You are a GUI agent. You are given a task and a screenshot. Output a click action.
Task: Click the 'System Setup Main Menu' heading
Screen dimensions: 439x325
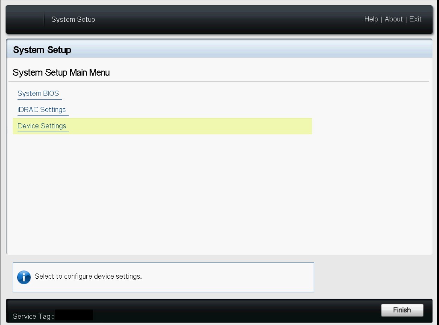click(61, 73)
